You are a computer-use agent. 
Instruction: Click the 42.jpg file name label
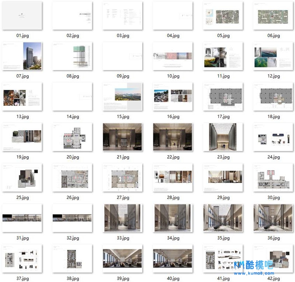274,279
